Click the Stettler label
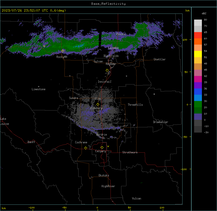Viewport: 217px width, 211px height. 160,59
